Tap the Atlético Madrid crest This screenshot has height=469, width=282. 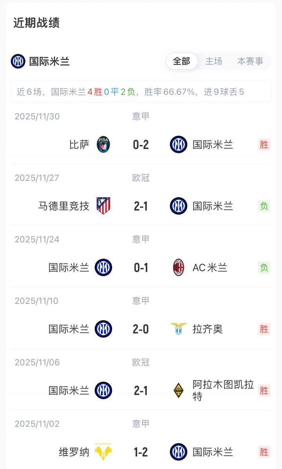click(103, 206)
